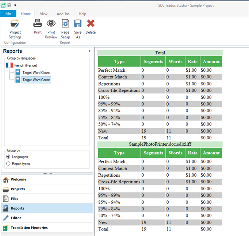Click the Projects folder icon
This screenshot has width=249, height=236.
pos(6,189)
